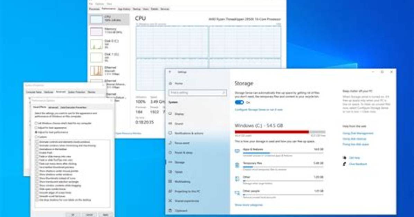Click the Display monitor icon in Settings
The width and height of the screenshot is (414, 217).
point(170,114)
